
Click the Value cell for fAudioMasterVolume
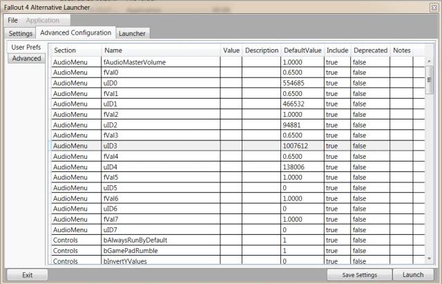[x=231, y=62]
